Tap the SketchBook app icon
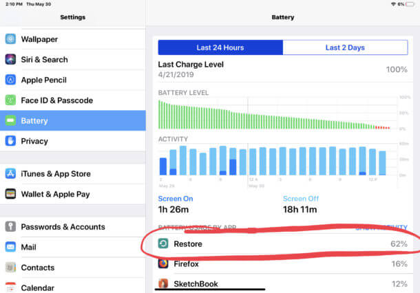The height and width of the screenshot is (293, 420). pos(163,283)
